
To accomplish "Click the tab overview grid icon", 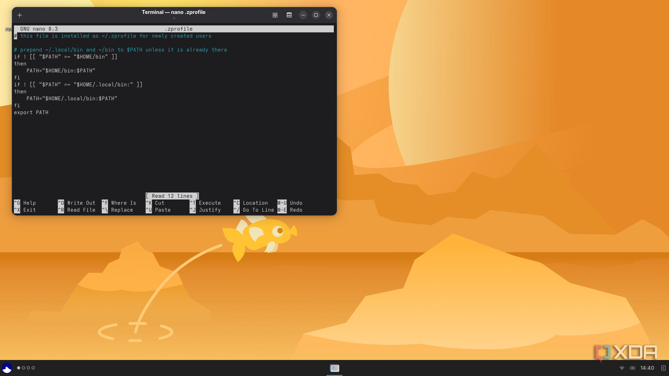I will [275, 15].
